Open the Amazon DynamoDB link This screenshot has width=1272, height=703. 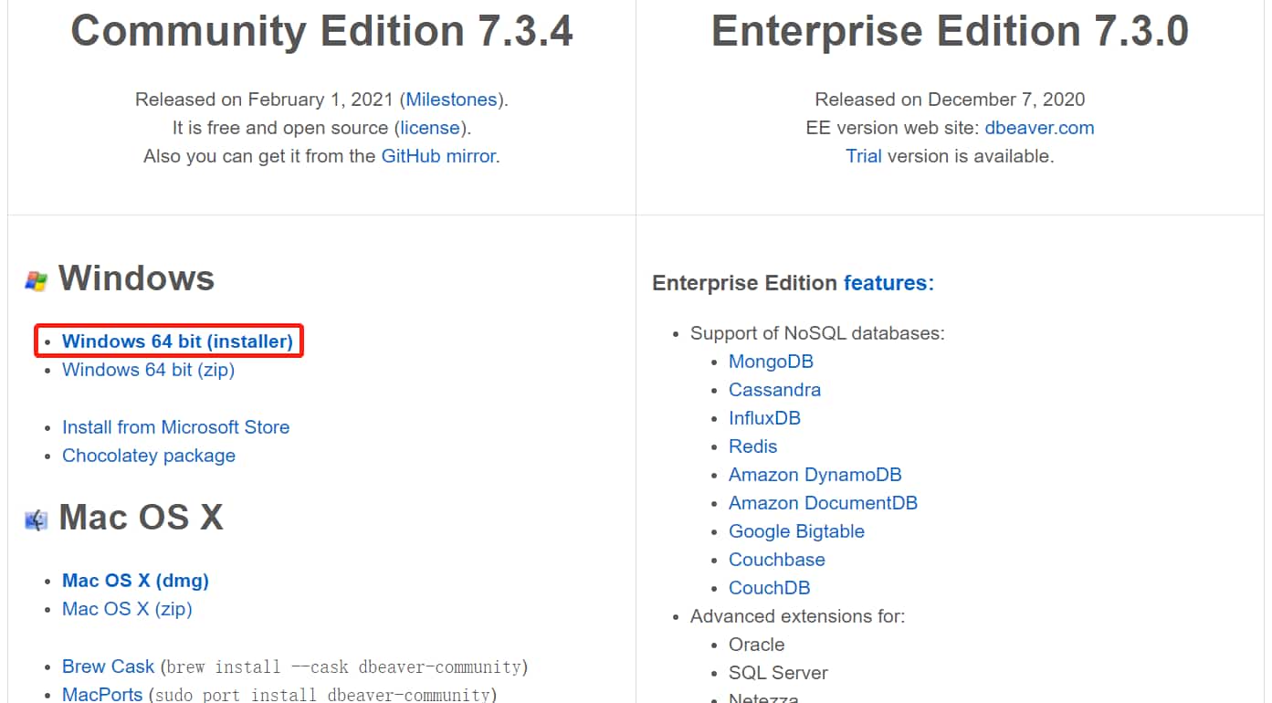pos(815,475)
